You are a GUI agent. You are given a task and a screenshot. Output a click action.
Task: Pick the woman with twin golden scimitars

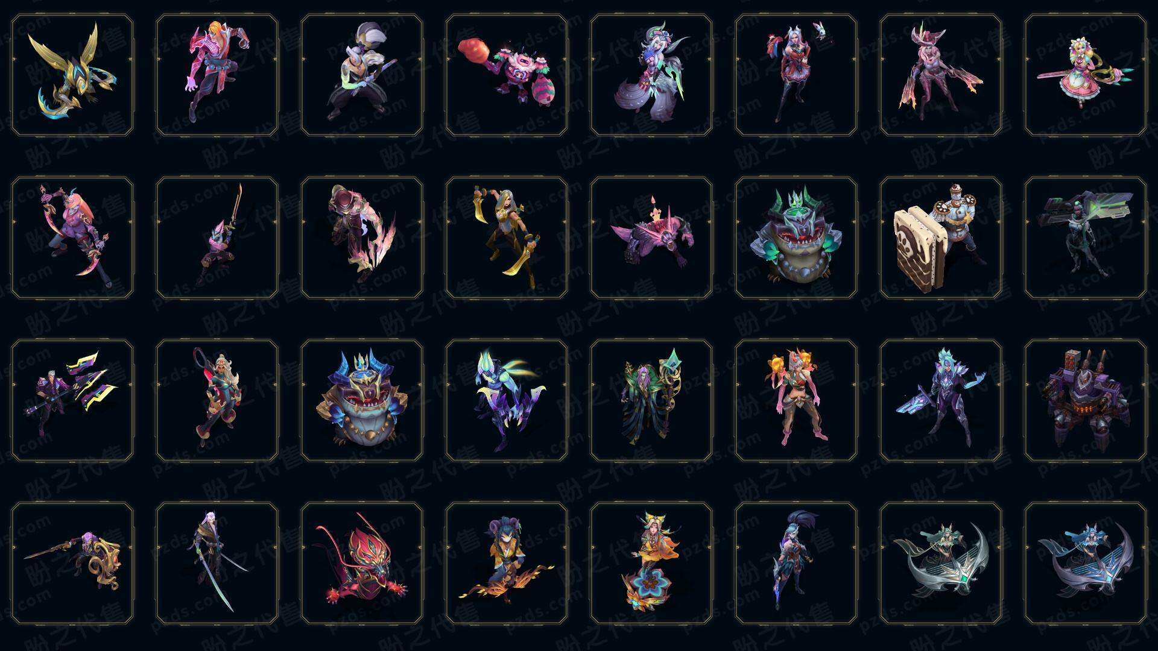click(507, 237)
